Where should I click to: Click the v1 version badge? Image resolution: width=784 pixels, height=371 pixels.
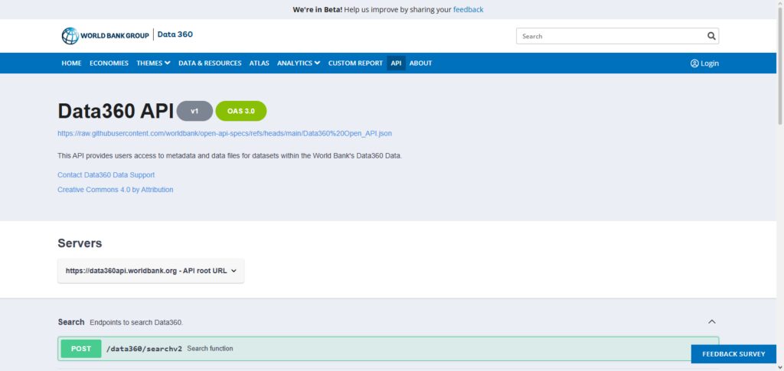(x=194, y=111)
